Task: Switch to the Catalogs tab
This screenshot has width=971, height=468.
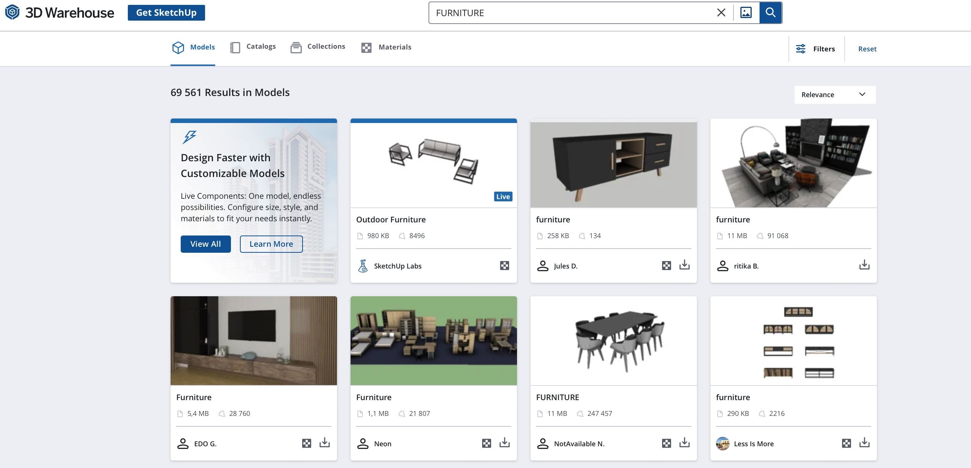Action: (x=253, y=47)
